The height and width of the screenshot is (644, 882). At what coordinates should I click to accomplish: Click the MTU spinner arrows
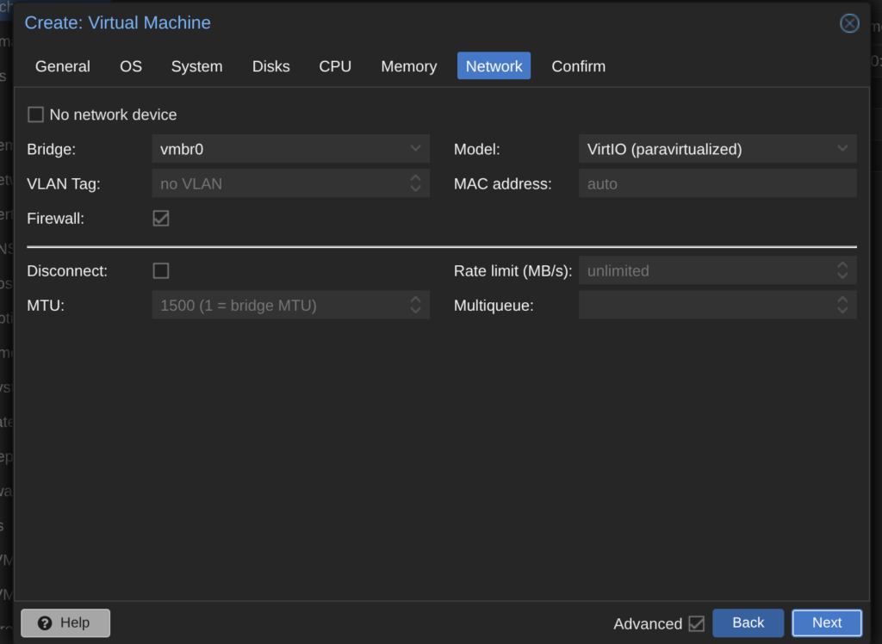tap(415, 305)
